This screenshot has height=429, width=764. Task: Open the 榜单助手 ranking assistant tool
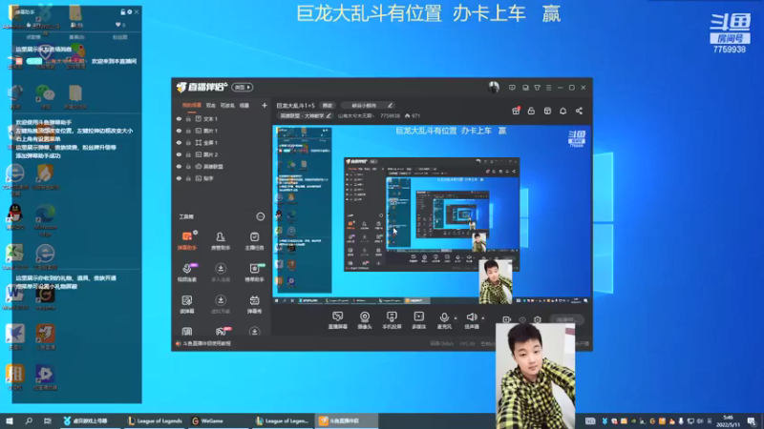(254, 273)
